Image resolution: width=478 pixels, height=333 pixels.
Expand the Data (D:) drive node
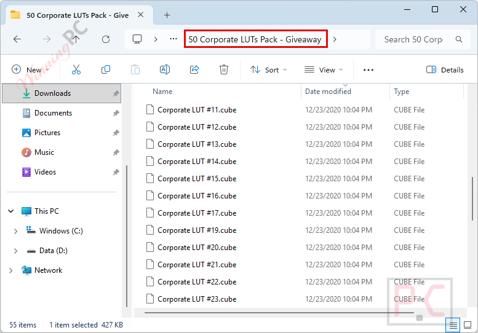[16, 251]
